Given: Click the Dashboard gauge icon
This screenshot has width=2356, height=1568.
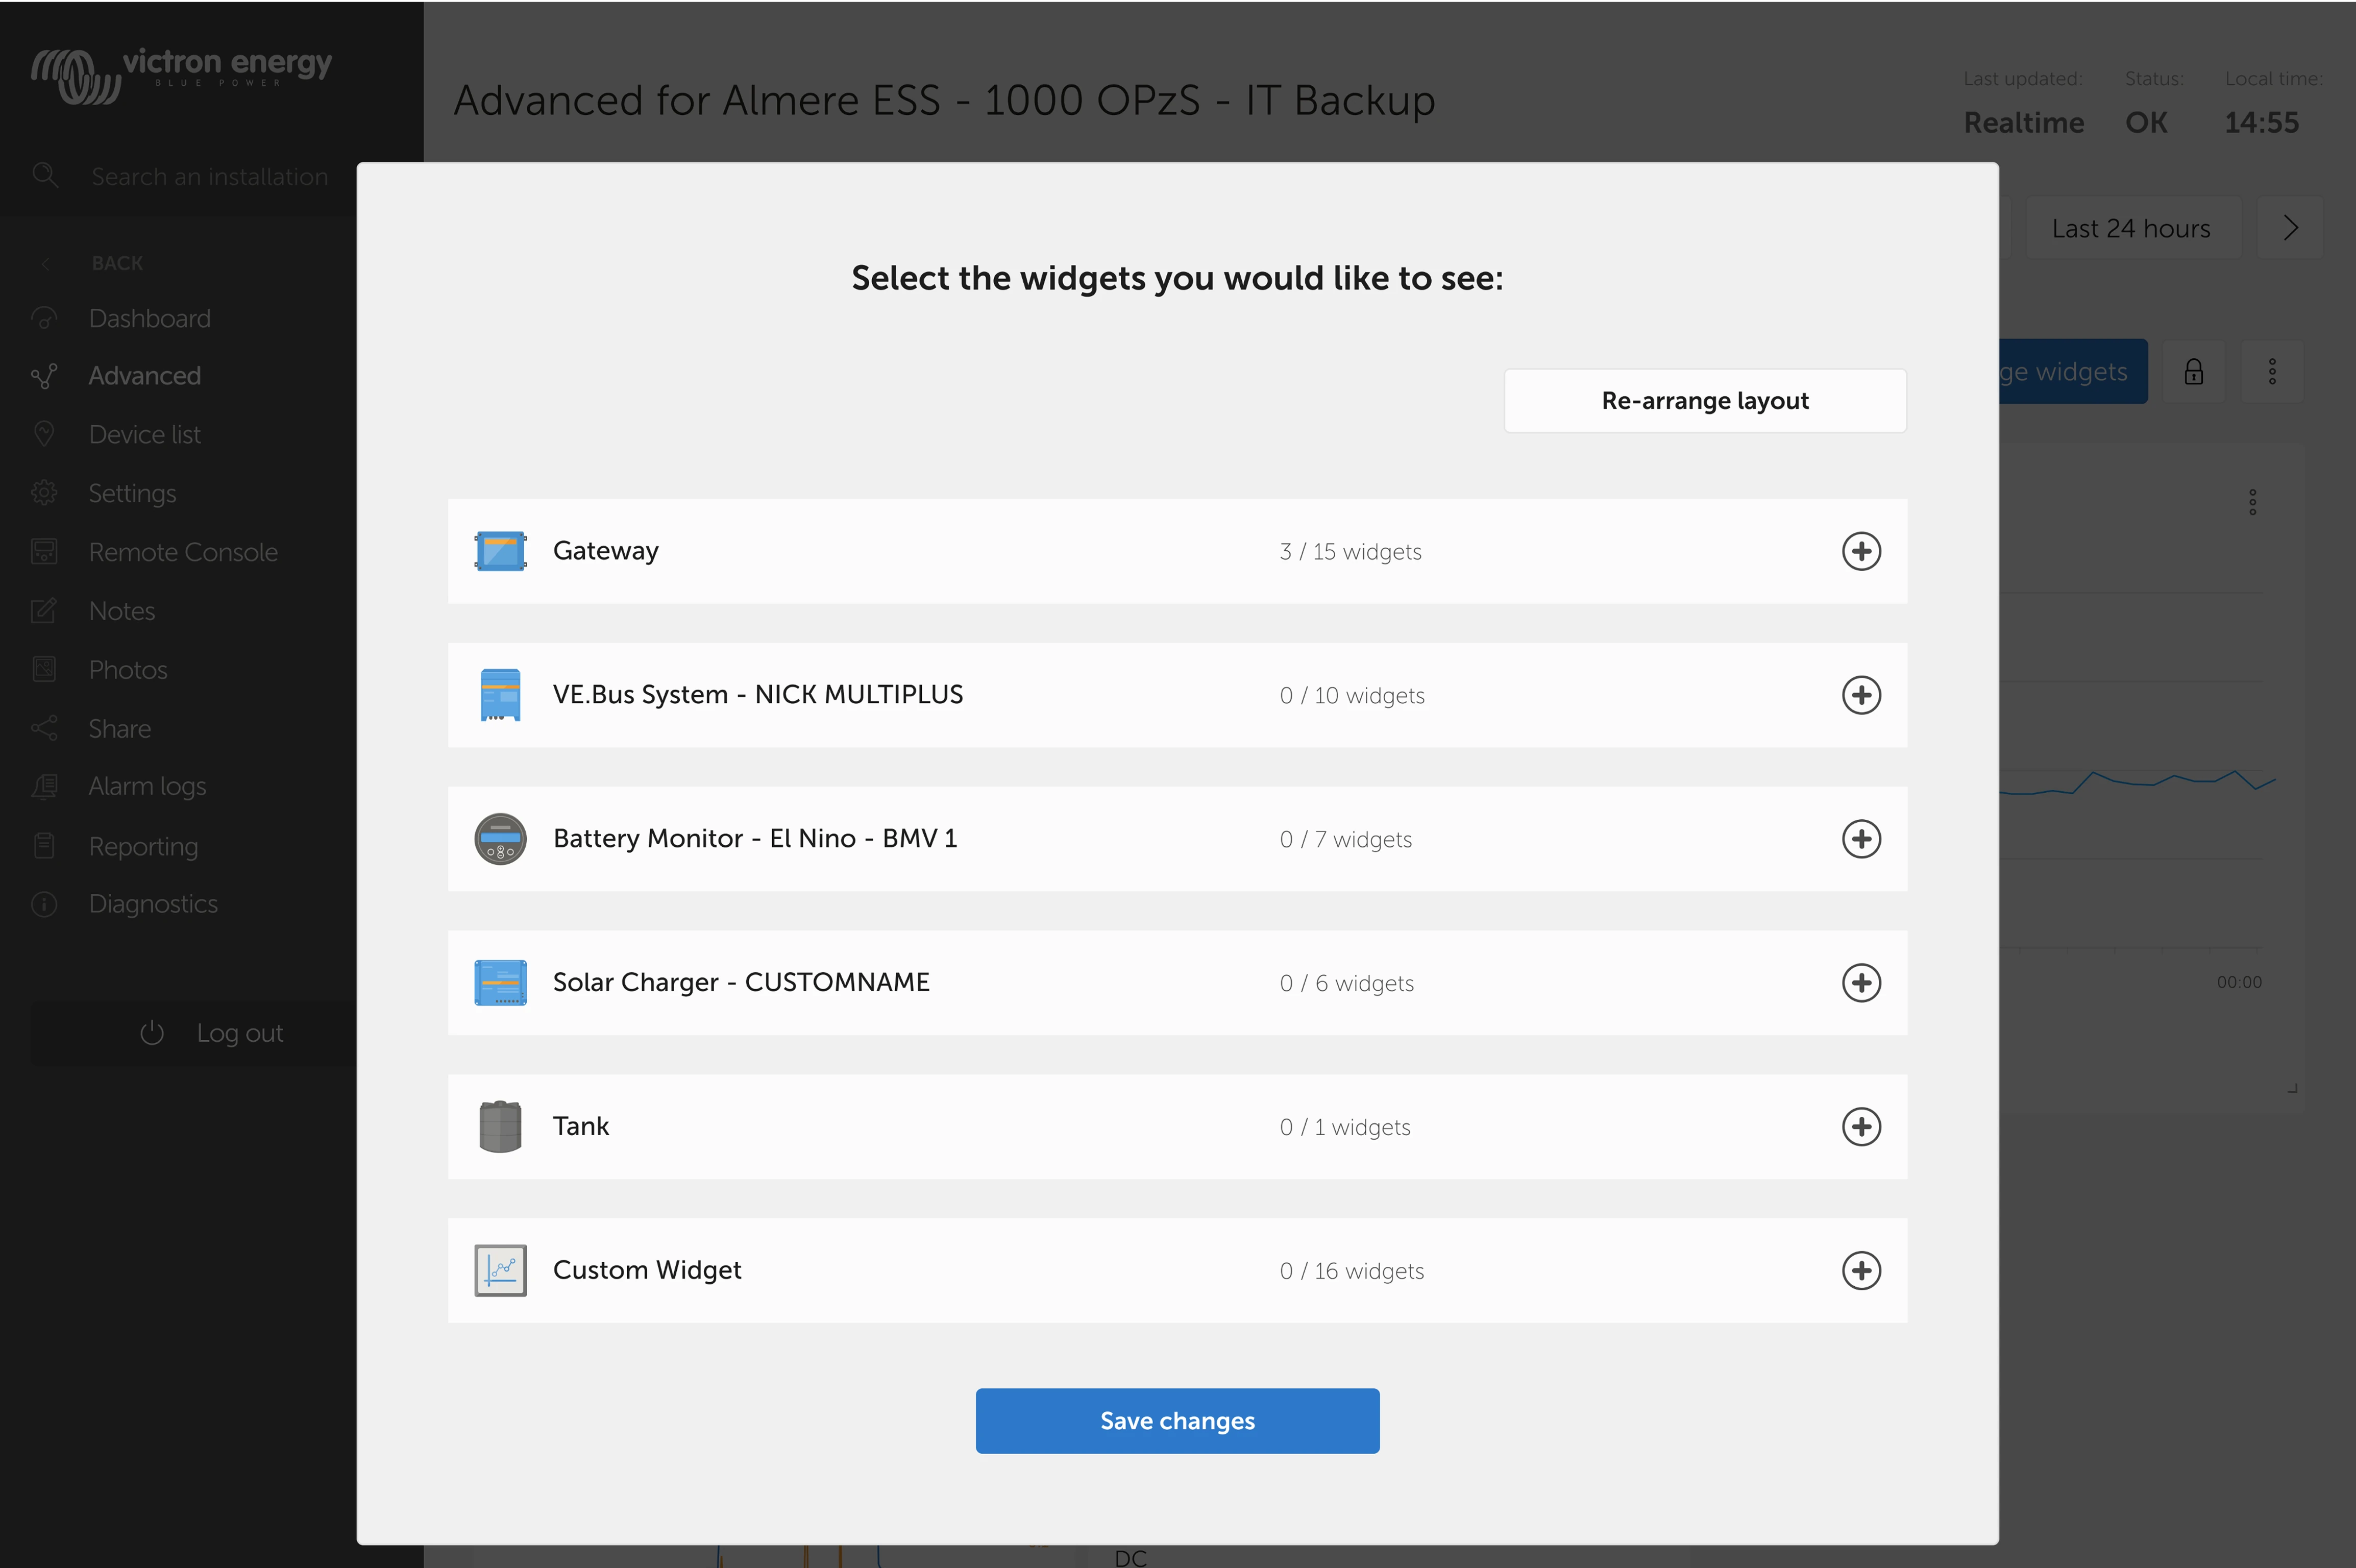Looking at the screenshot, I should (x=44, y=319).
